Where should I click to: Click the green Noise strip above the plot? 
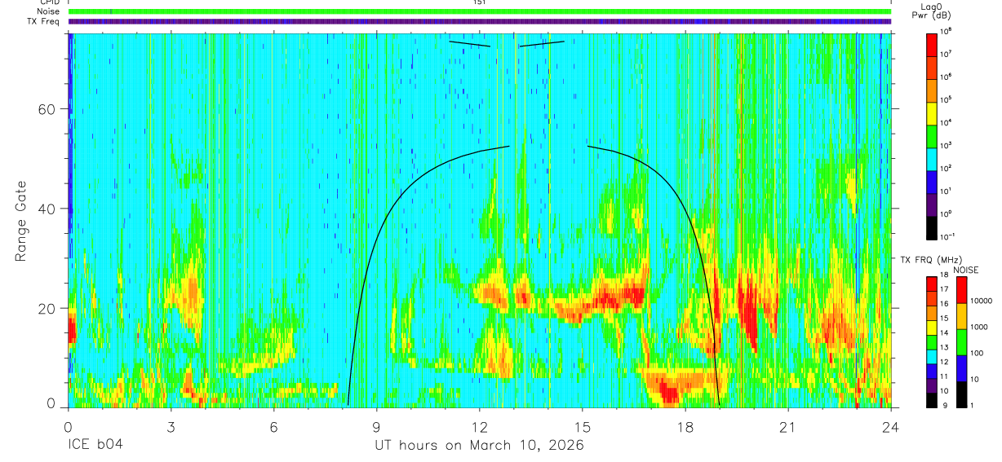tap(479, 11)
